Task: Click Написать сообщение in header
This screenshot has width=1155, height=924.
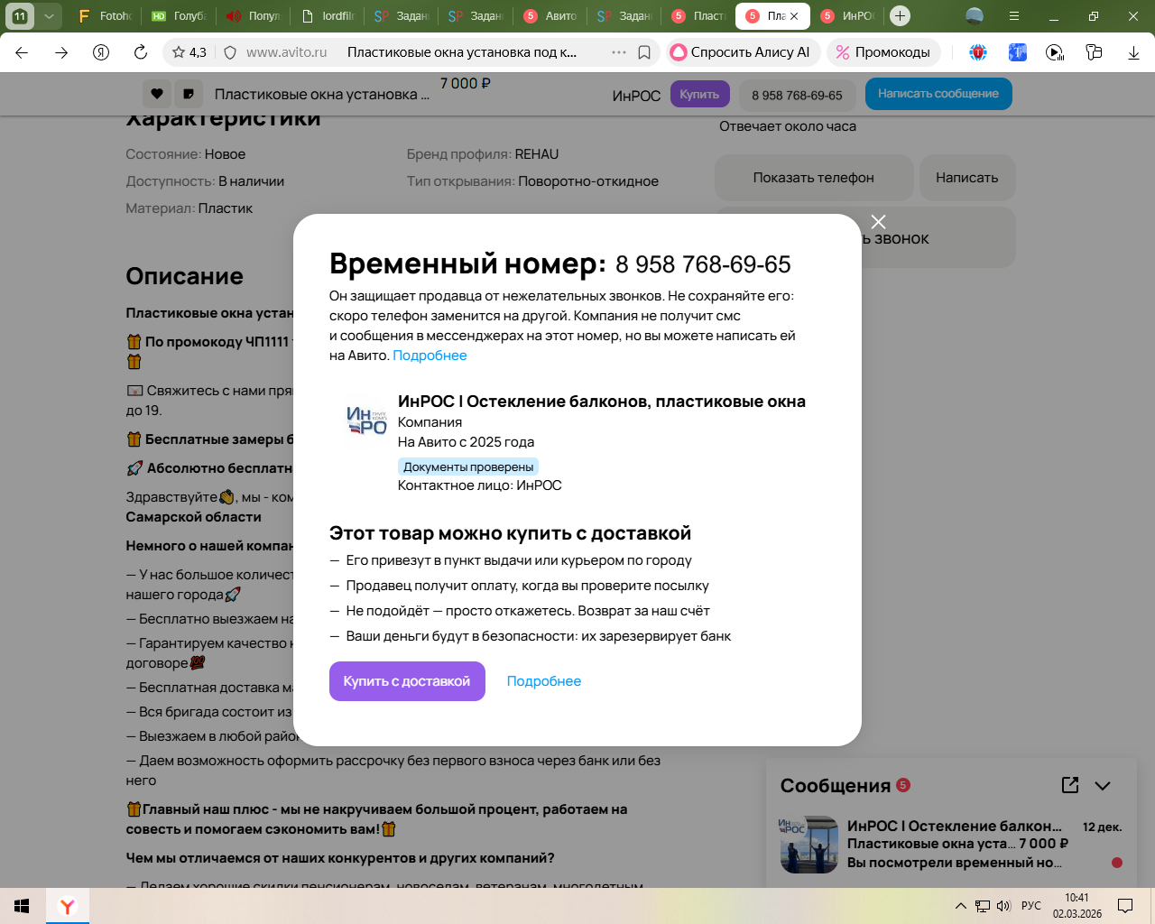Action: [938, 94]
